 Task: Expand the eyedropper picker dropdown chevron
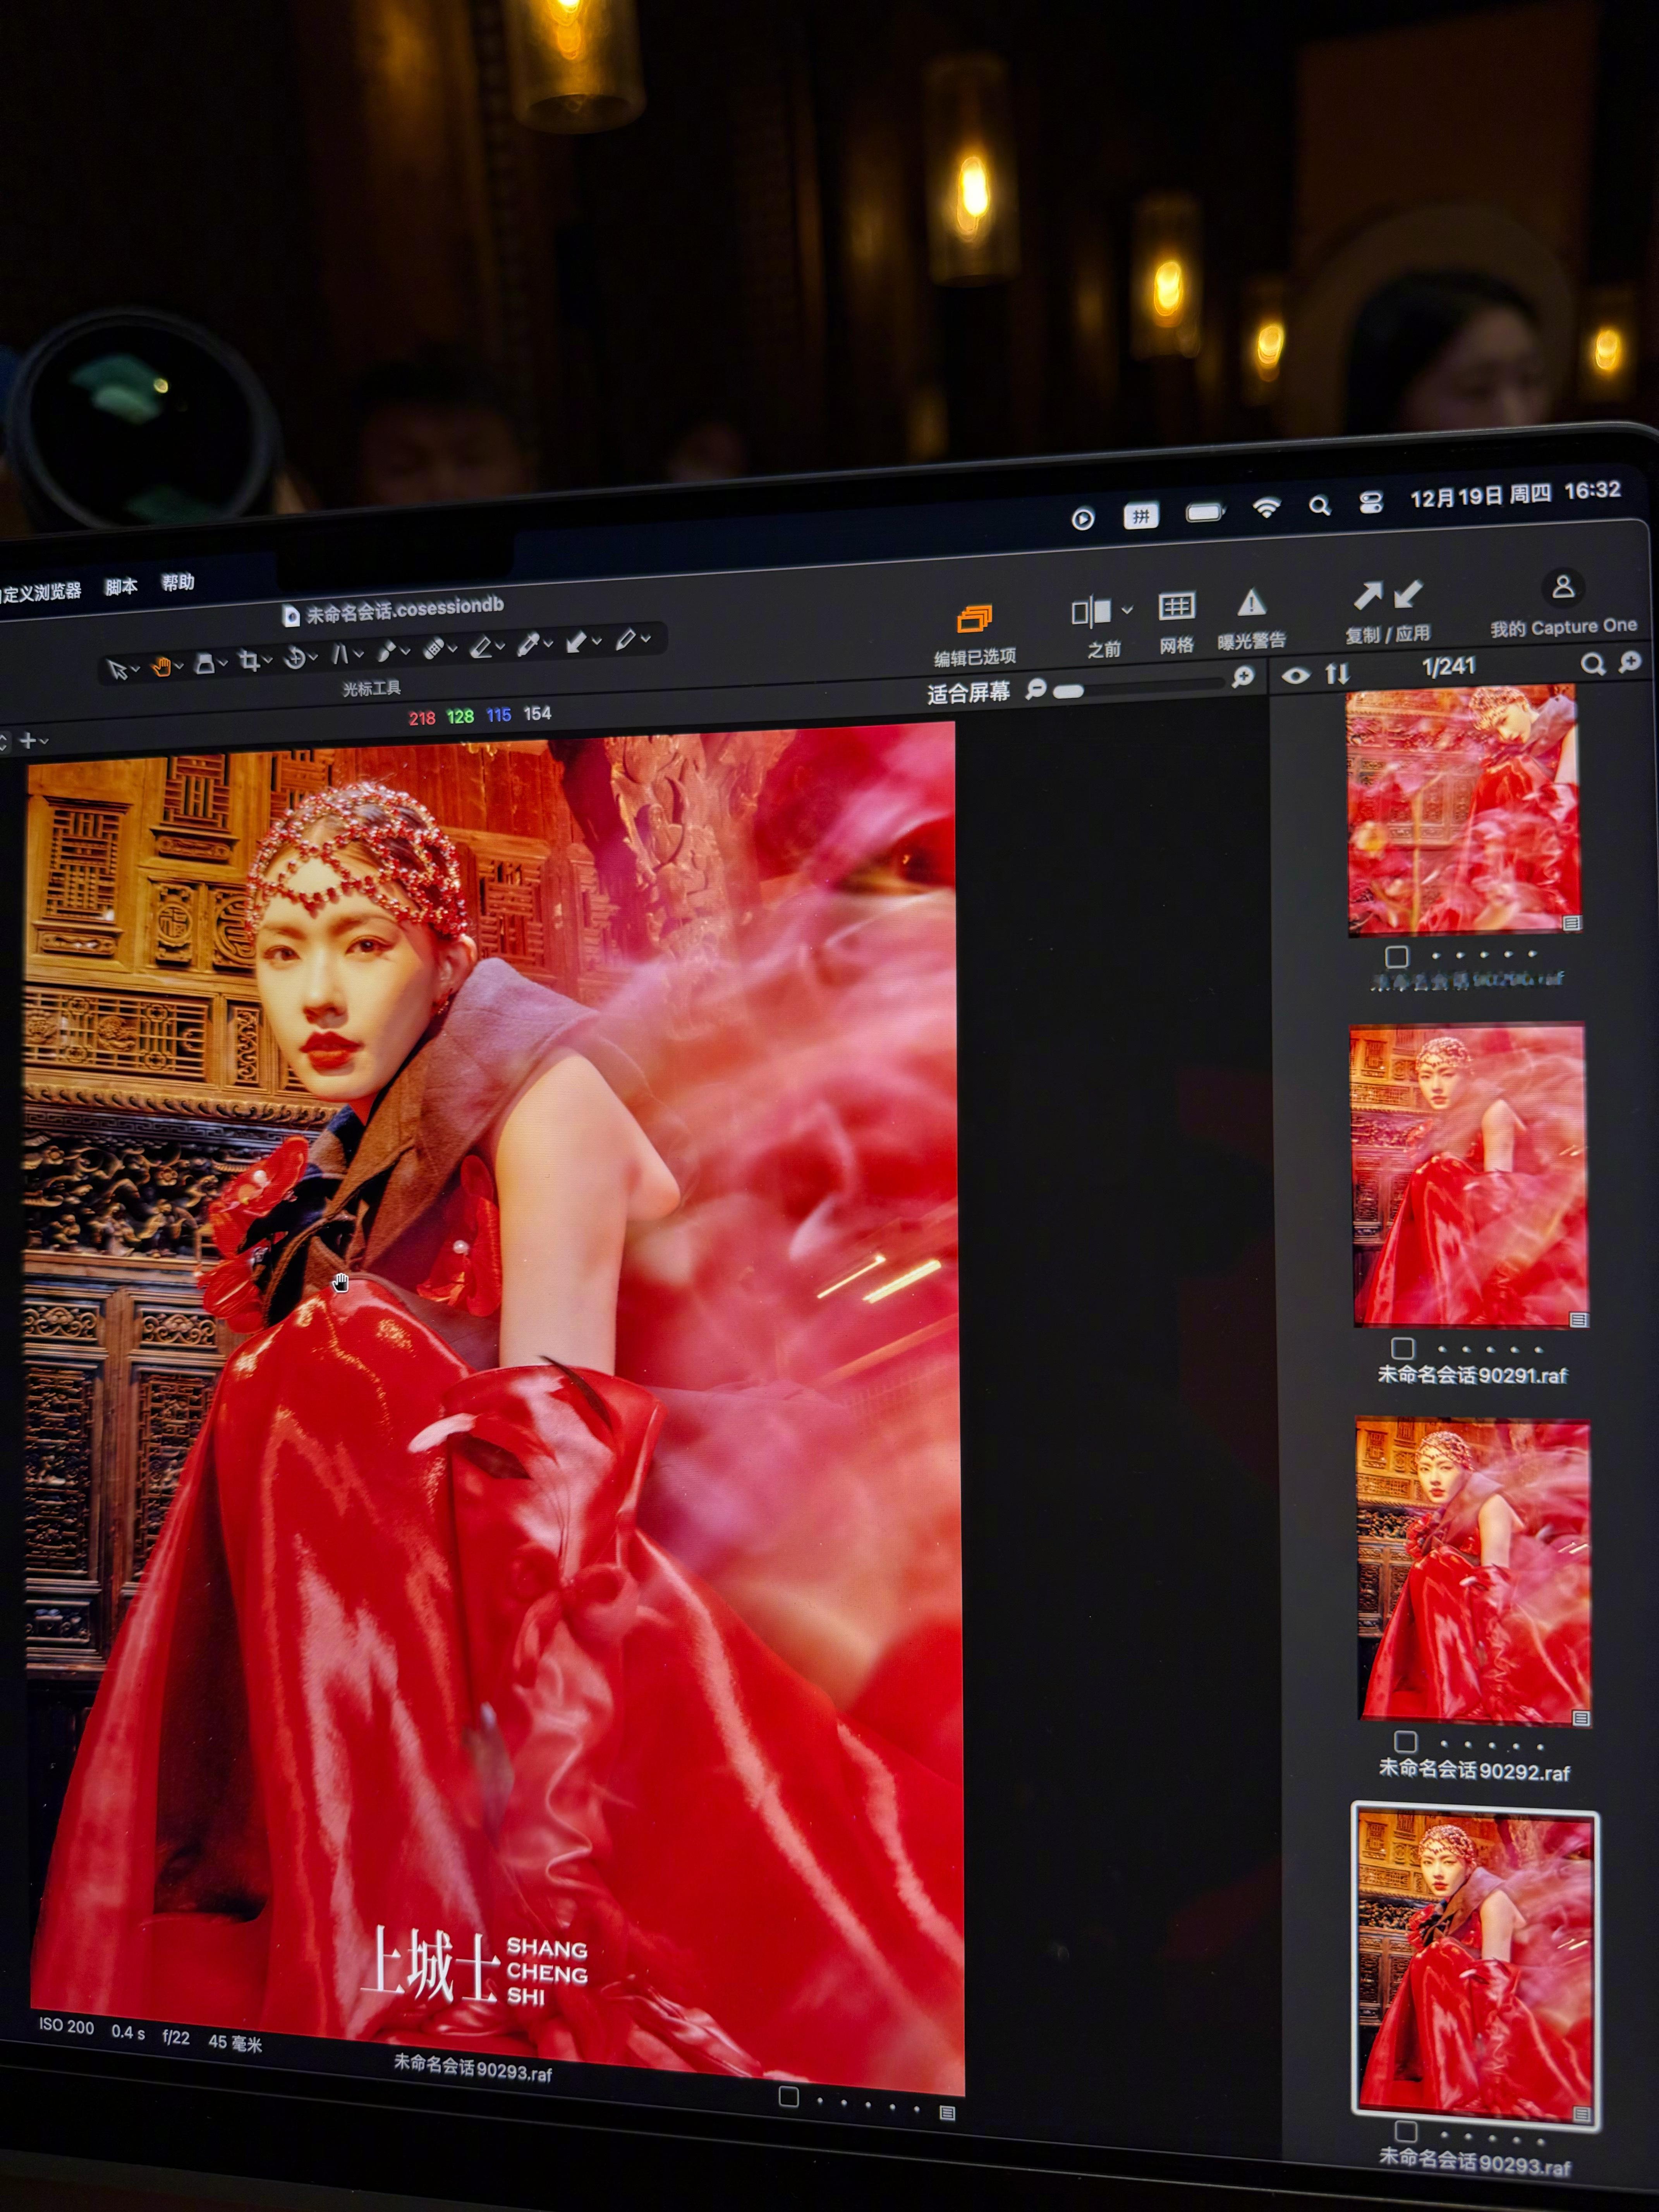(548, 643)
